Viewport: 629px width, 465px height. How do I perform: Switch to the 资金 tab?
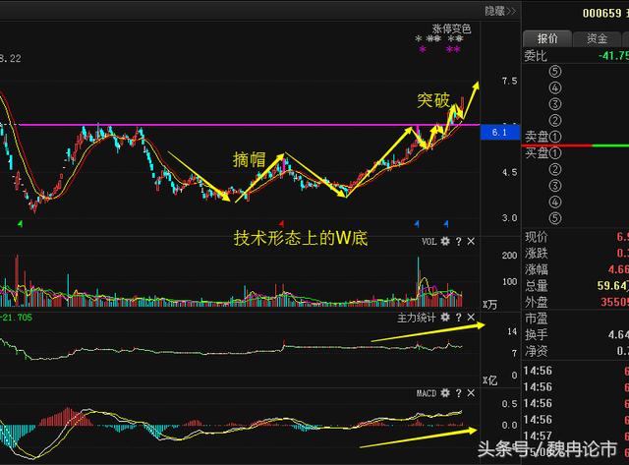(597, 38)
